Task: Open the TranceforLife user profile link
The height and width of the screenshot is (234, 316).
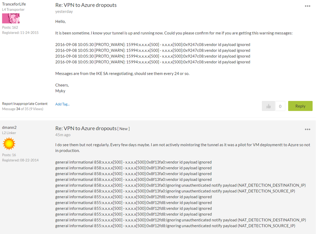Action: tap(14, 4)
